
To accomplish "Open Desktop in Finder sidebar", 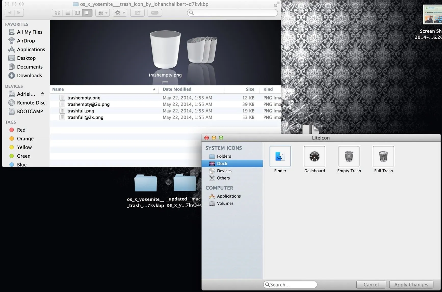I will pyautogui.click(x=22, y=58).
